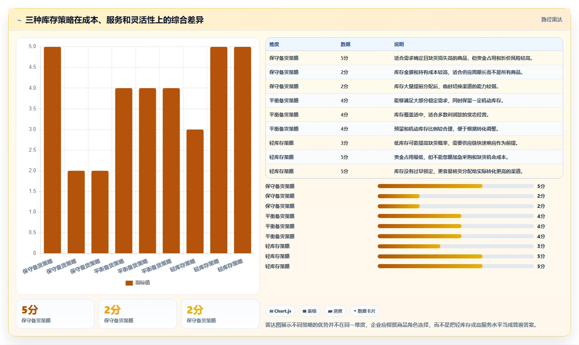Click the dashboard title about 三种库存策略

coord(114,20)
